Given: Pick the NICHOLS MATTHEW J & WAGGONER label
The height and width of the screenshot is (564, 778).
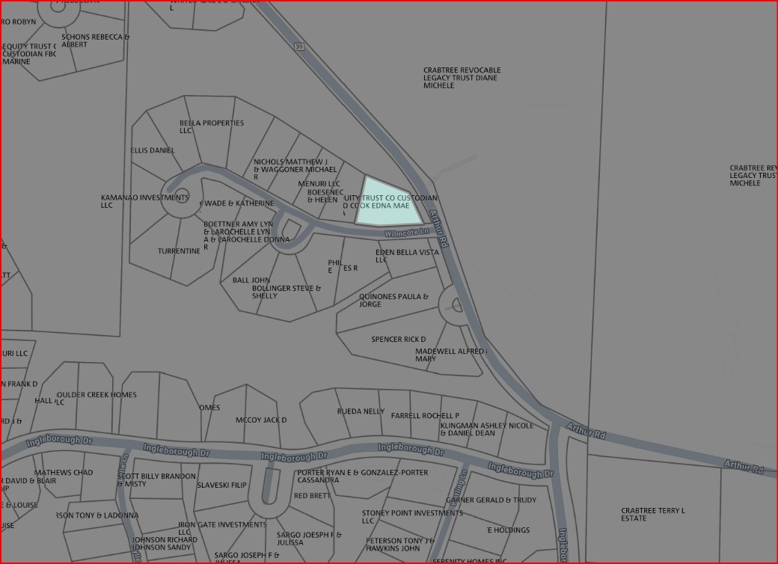Looking at the screenshot, I should [295, 169].
